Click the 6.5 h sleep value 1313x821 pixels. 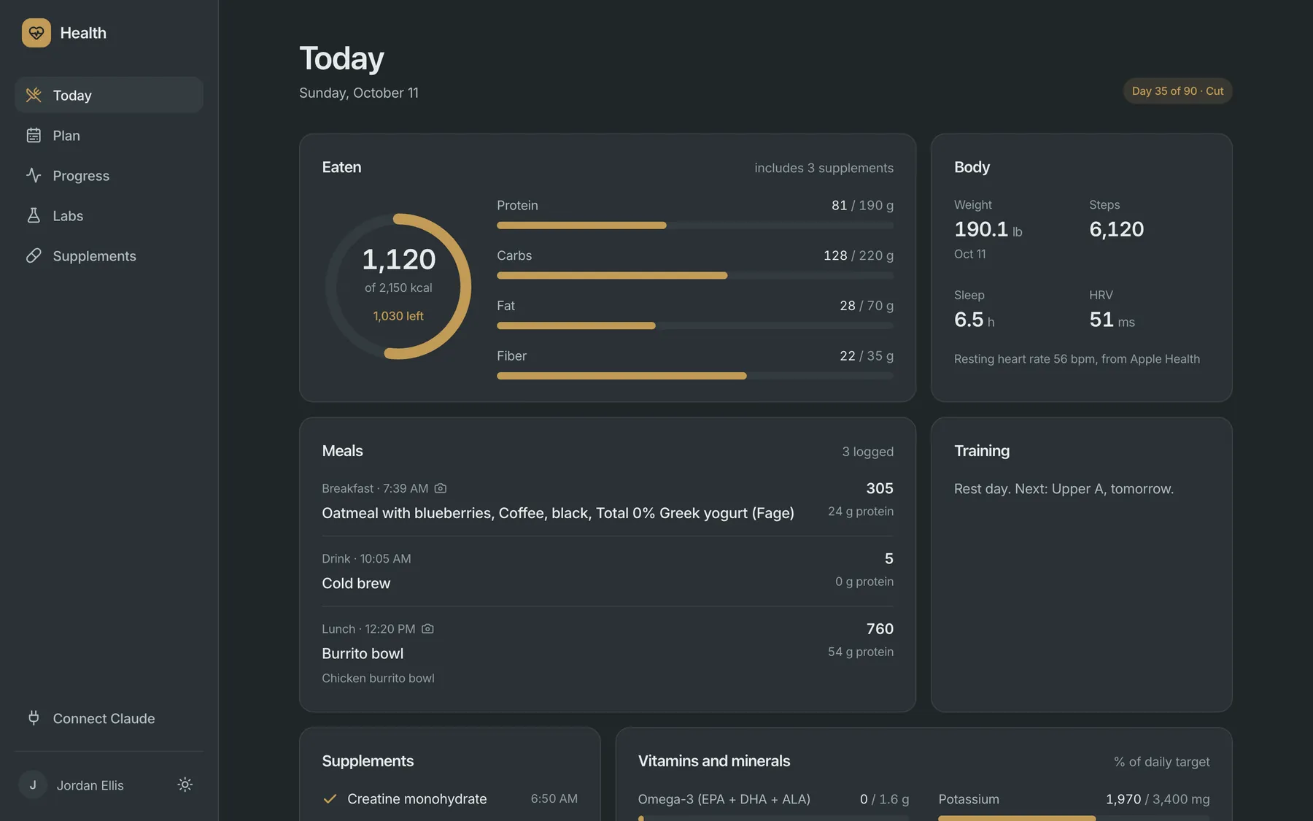point(975,320)
